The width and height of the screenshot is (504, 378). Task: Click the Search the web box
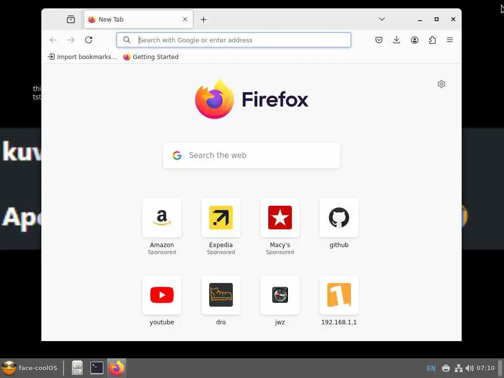point(252,156)
